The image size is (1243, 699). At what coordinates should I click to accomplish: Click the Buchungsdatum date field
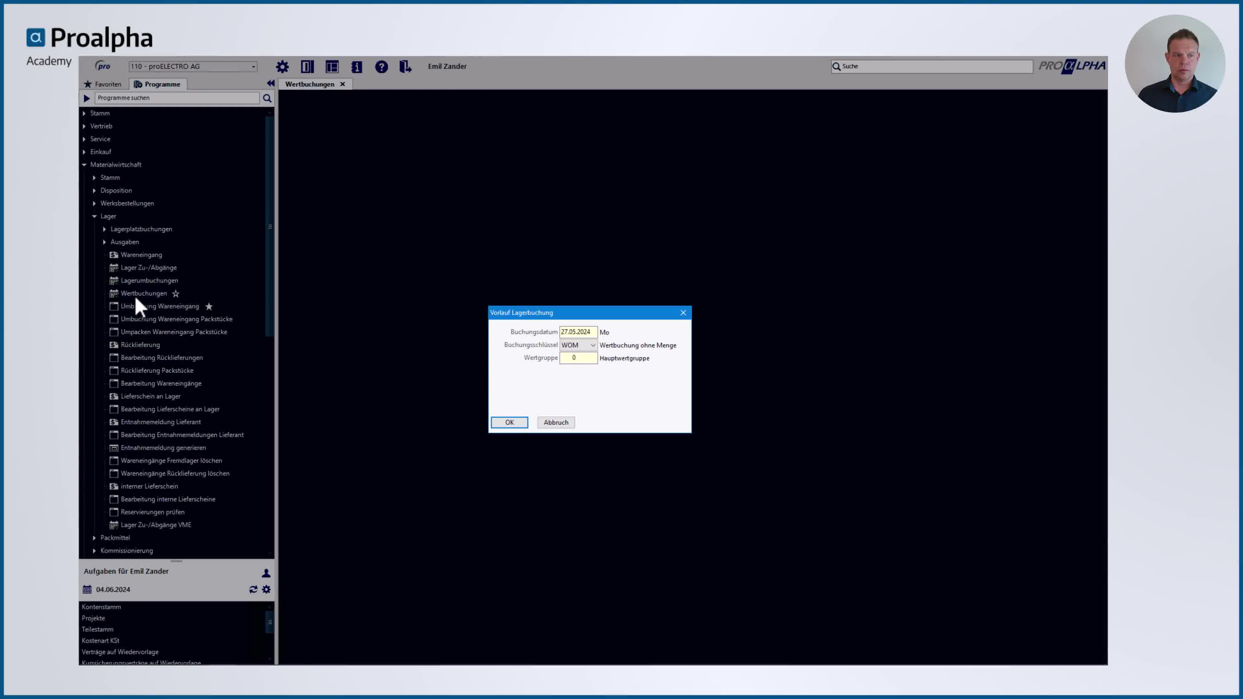pyautogui.click(x=578, y=332)
